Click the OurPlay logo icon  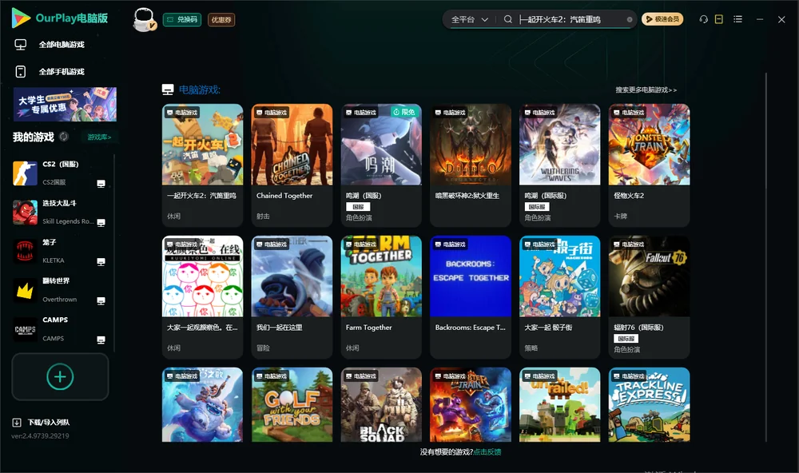pos(21,18)
